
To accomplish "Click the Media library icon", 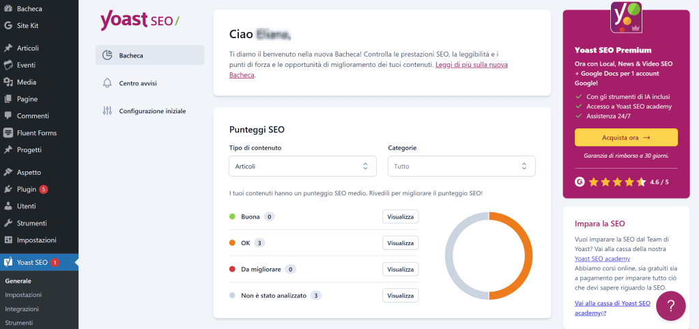I will [8, 82].
